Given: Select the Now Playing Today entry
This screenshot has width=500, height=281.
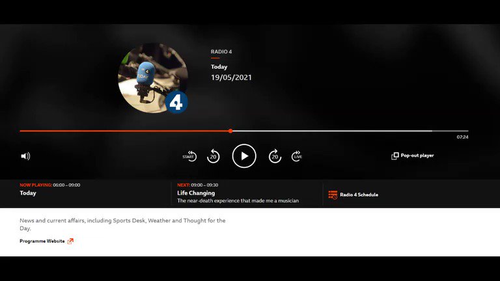Looking at the screenshot, I should point(28,193).
